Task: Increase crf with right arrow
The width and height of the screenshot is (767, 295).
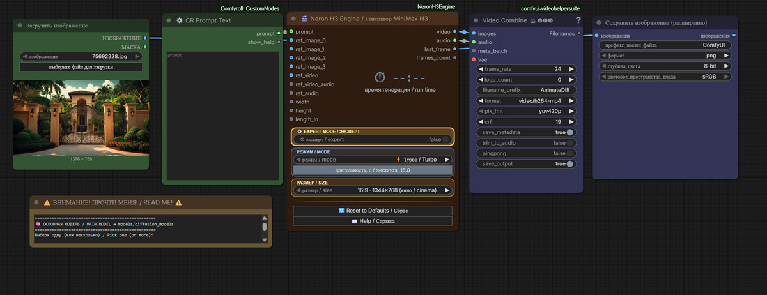Action: [x=571, y=122]
